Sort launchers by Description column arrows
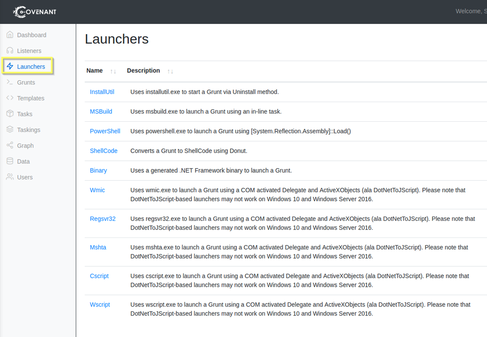Viewport: 487px width, 337px height. click(170, 71)
